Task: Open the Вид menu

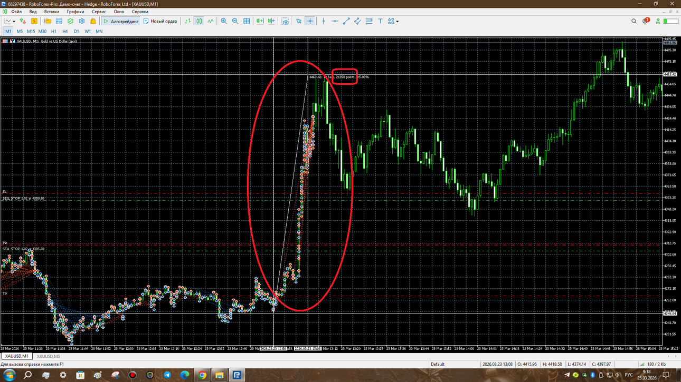Action: coord(33,11)
